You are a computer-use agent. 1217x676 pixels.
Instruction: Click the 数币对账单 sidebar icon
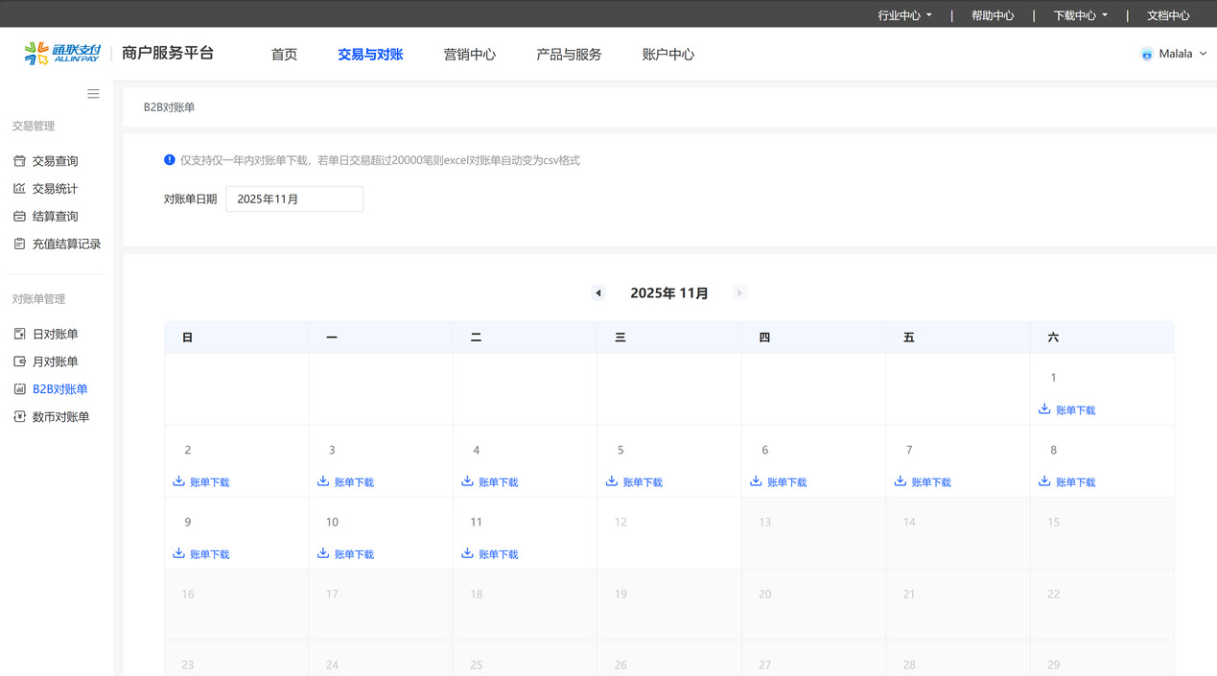[19, 417]
